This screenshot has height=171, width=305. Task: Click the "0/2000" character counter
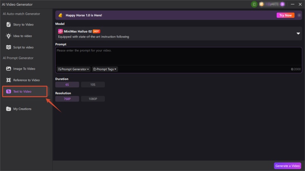tap(296, 69)
